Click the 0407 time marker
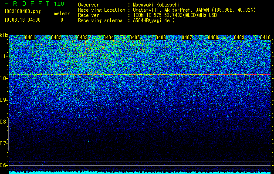The image size is (274, 174). (187, 37)
